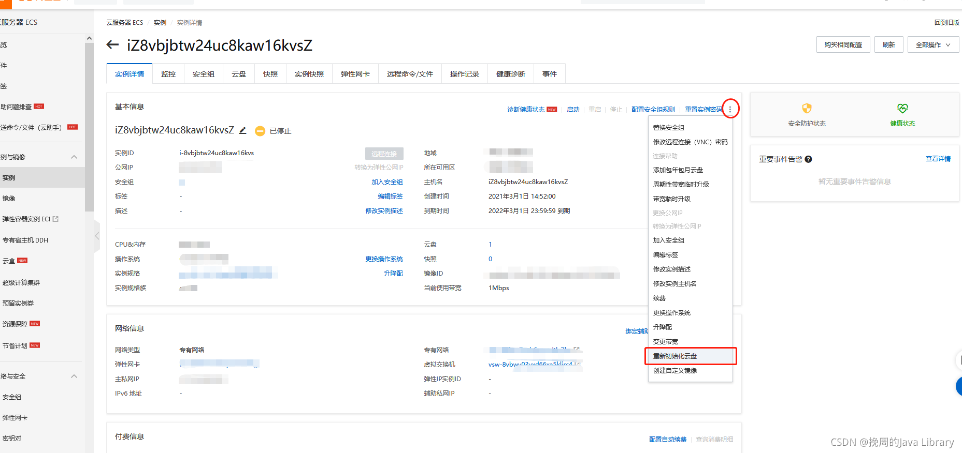Screen dimensions: 962x453
Task: Click the sidebar scroll-up arrow
Action: pyautogui.click(x=89, y=38)
